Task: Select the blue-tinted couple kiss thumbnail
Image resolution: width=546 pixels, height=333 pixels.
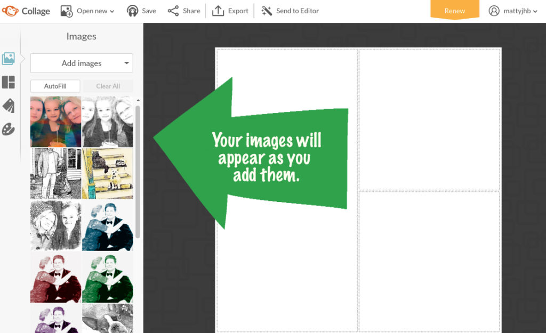Action: (x=108, y=225)
